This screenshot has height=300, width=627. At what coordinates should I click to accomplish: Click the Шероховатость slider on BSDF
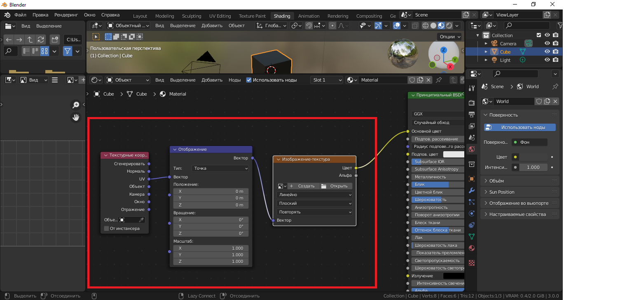[437, 199]
